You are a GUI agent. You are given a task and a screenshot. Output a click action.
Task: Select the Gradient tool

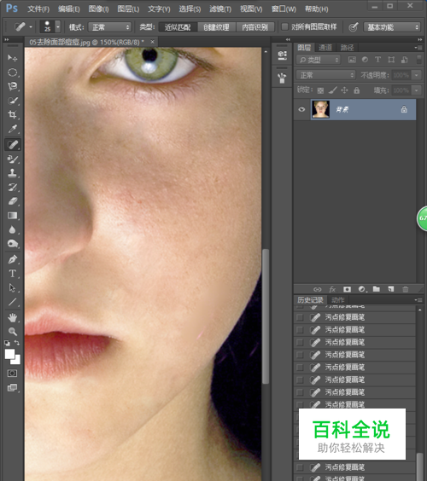12,216
